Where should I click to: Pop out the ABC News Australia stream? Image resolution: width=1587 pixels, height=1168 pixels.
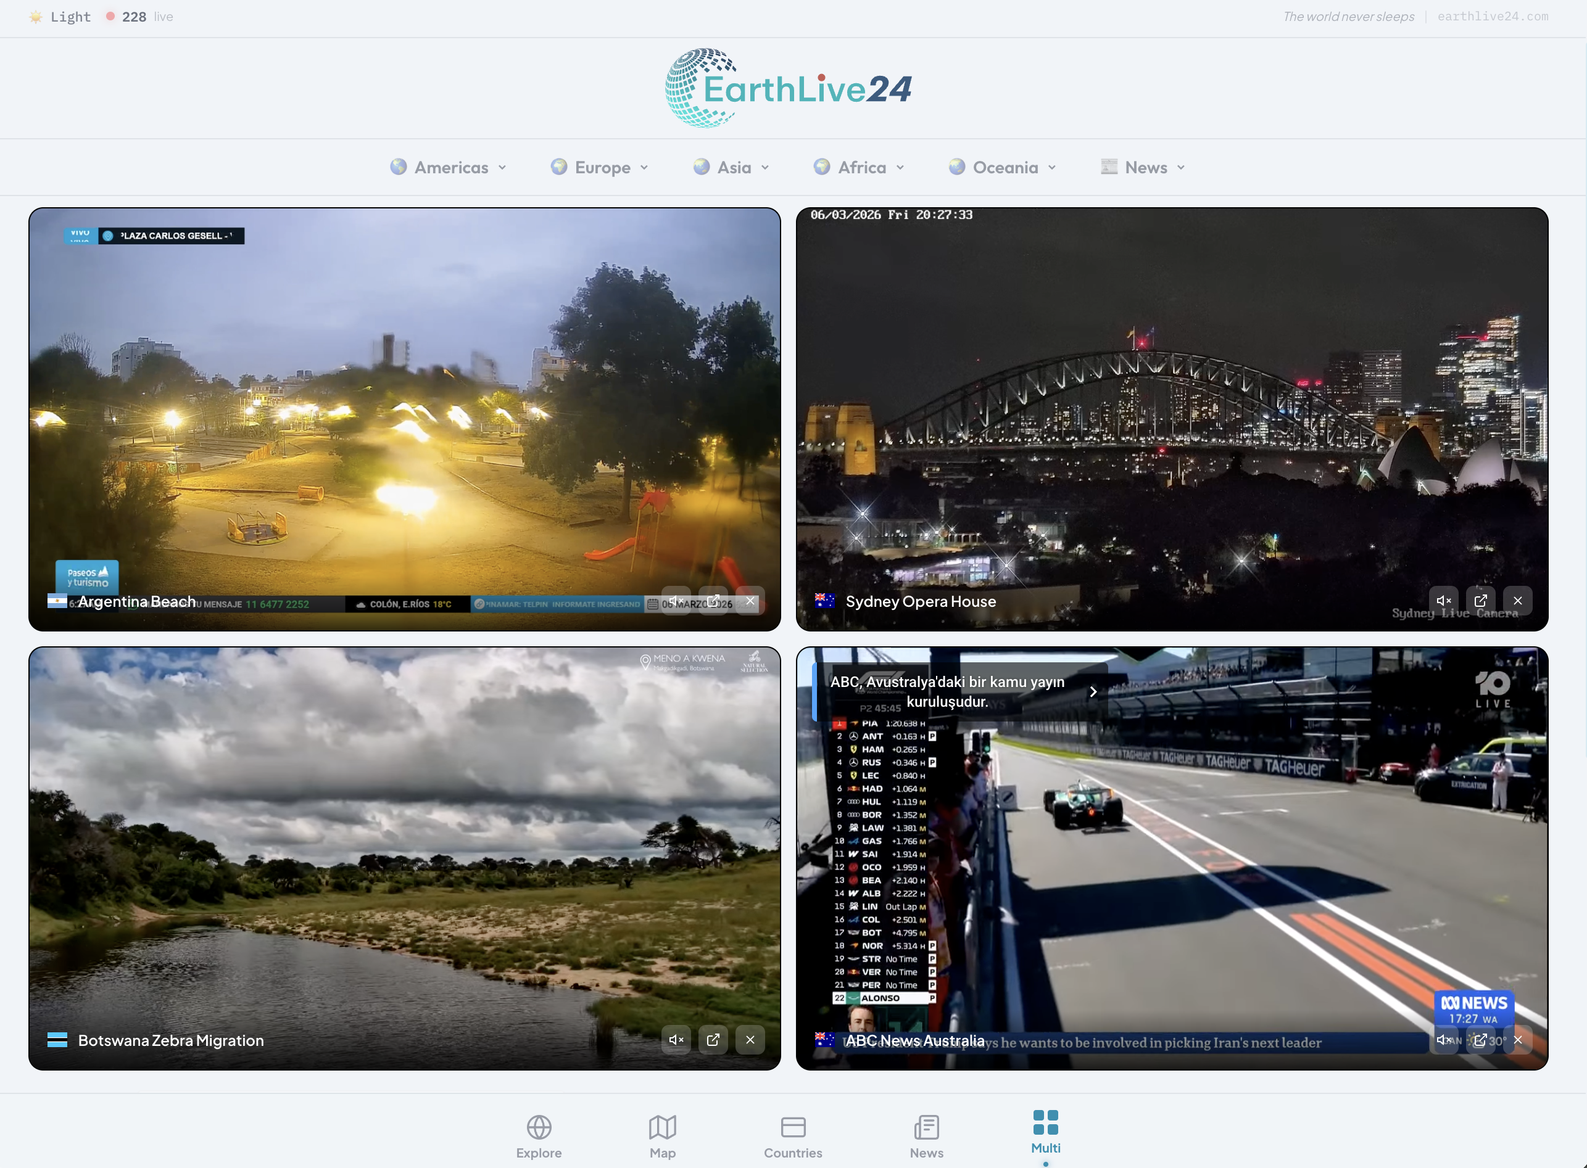coord(1481,1039)
